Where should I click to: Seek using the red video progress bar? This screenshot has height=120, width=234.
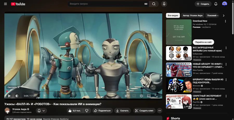[83, 91]
